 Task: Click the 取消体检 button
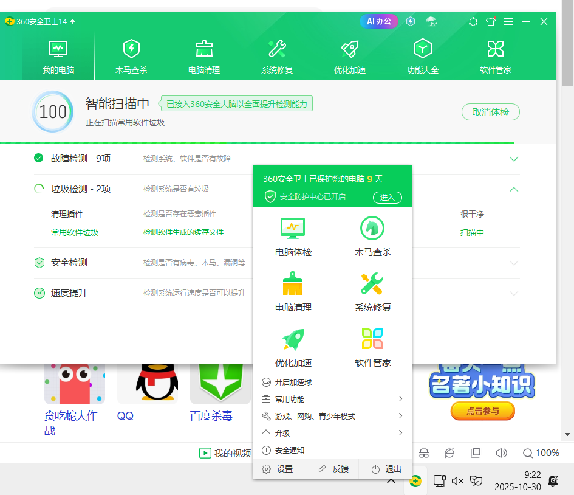point(490,112)
